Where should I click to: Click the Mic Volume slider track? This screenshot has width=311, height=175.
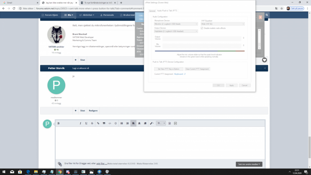click(x=202, y=46)
